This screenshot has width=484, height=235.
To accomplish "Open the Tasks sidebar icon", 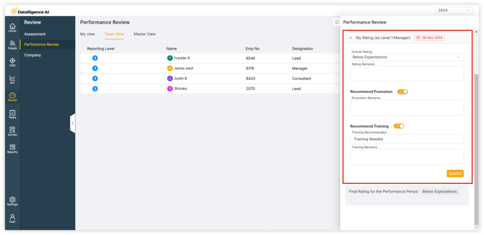I will click(x=12, y=114).
